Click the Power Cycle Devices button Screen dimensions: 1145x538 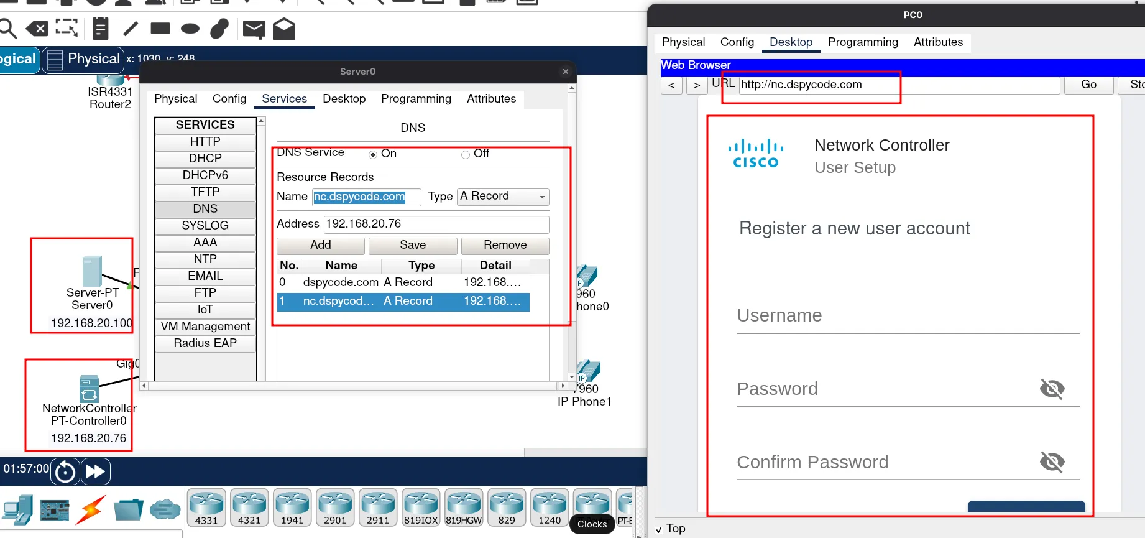[x=65, y=471]
